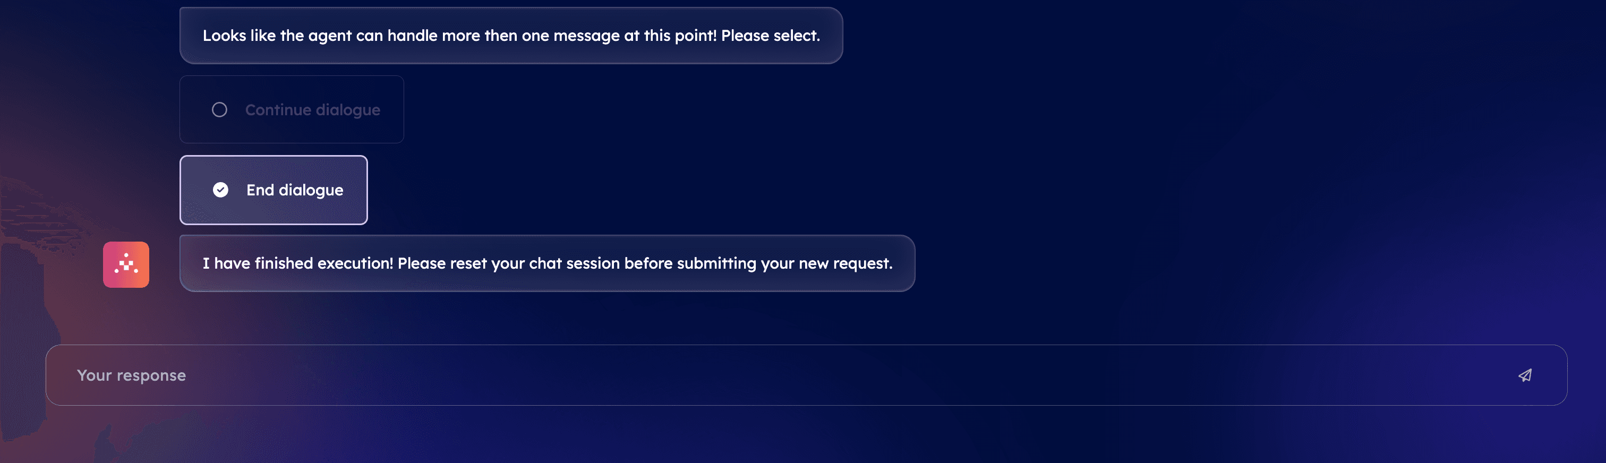Click the pink agent avatar icon
The width and height of the screenshot is (1606, 463).
[x=126, y=265]
